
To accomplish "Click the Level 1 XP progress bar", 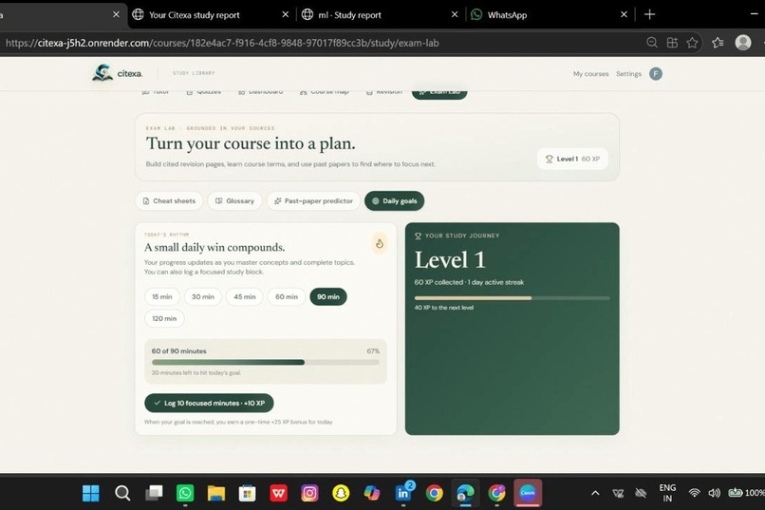I will click(512, 297).
